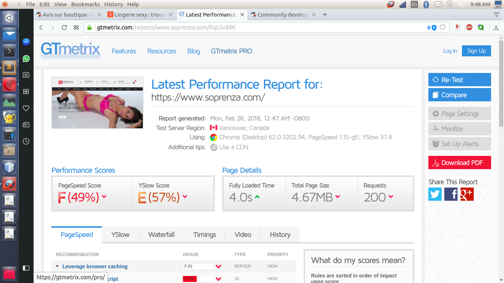Open WhatsApp in Opera sidebar
This screenshot has width=504, height=283.
click(26, 59)
